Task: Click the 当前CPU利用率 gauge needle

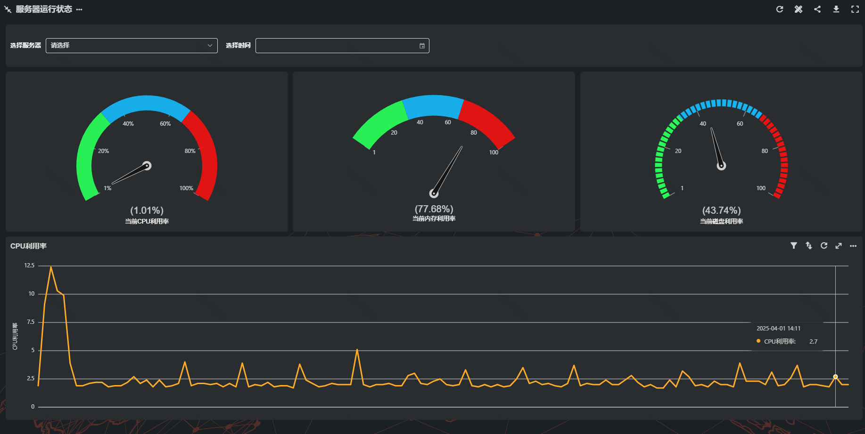Action: click(x=131, y=174)
